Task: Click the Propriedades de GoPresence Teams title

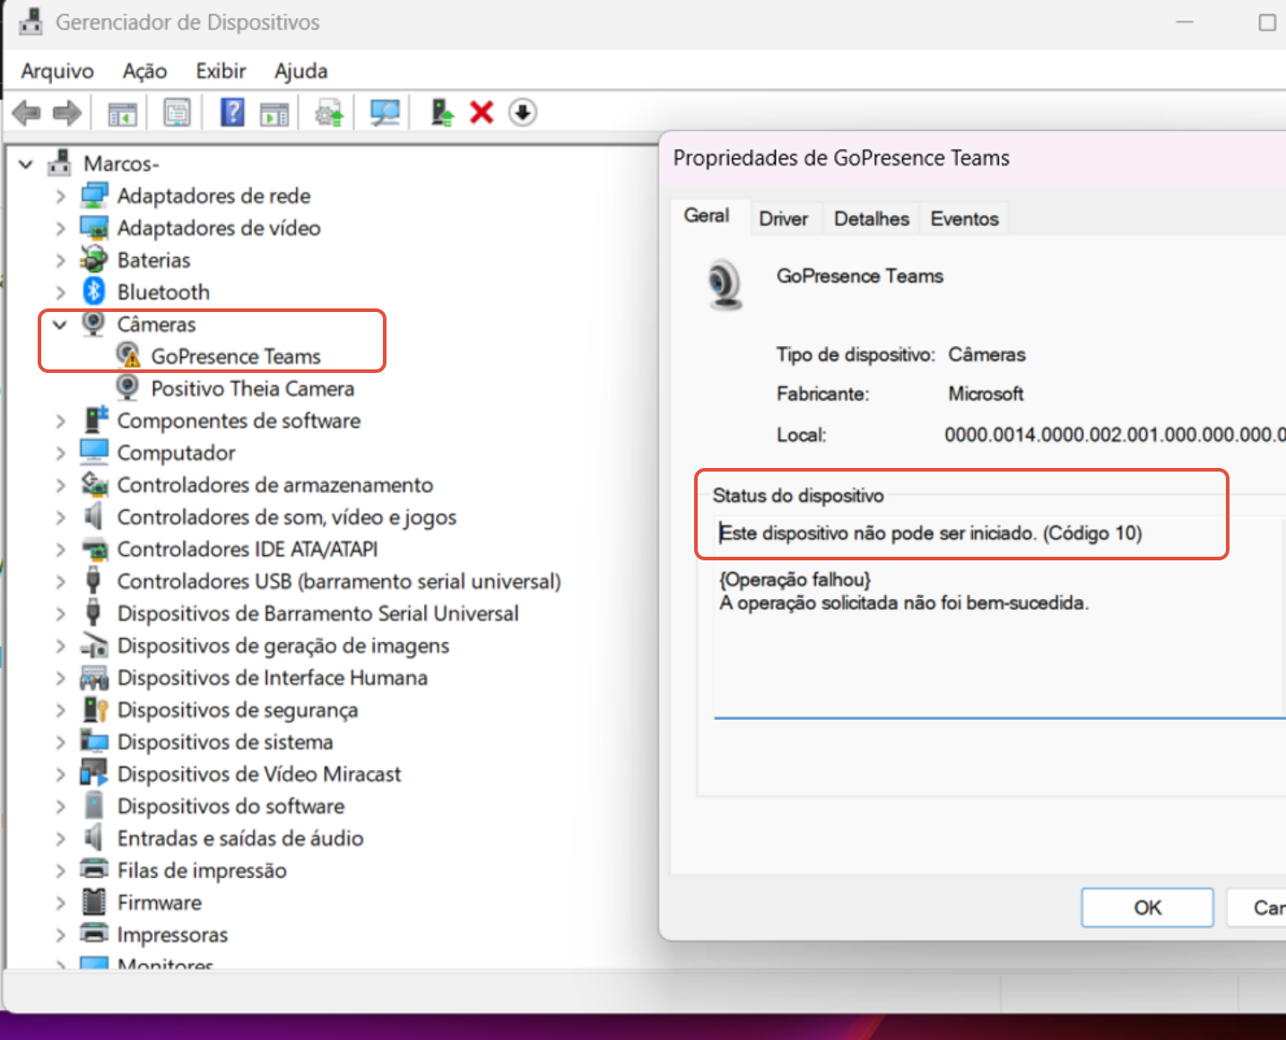Action: tap(841, 158)
